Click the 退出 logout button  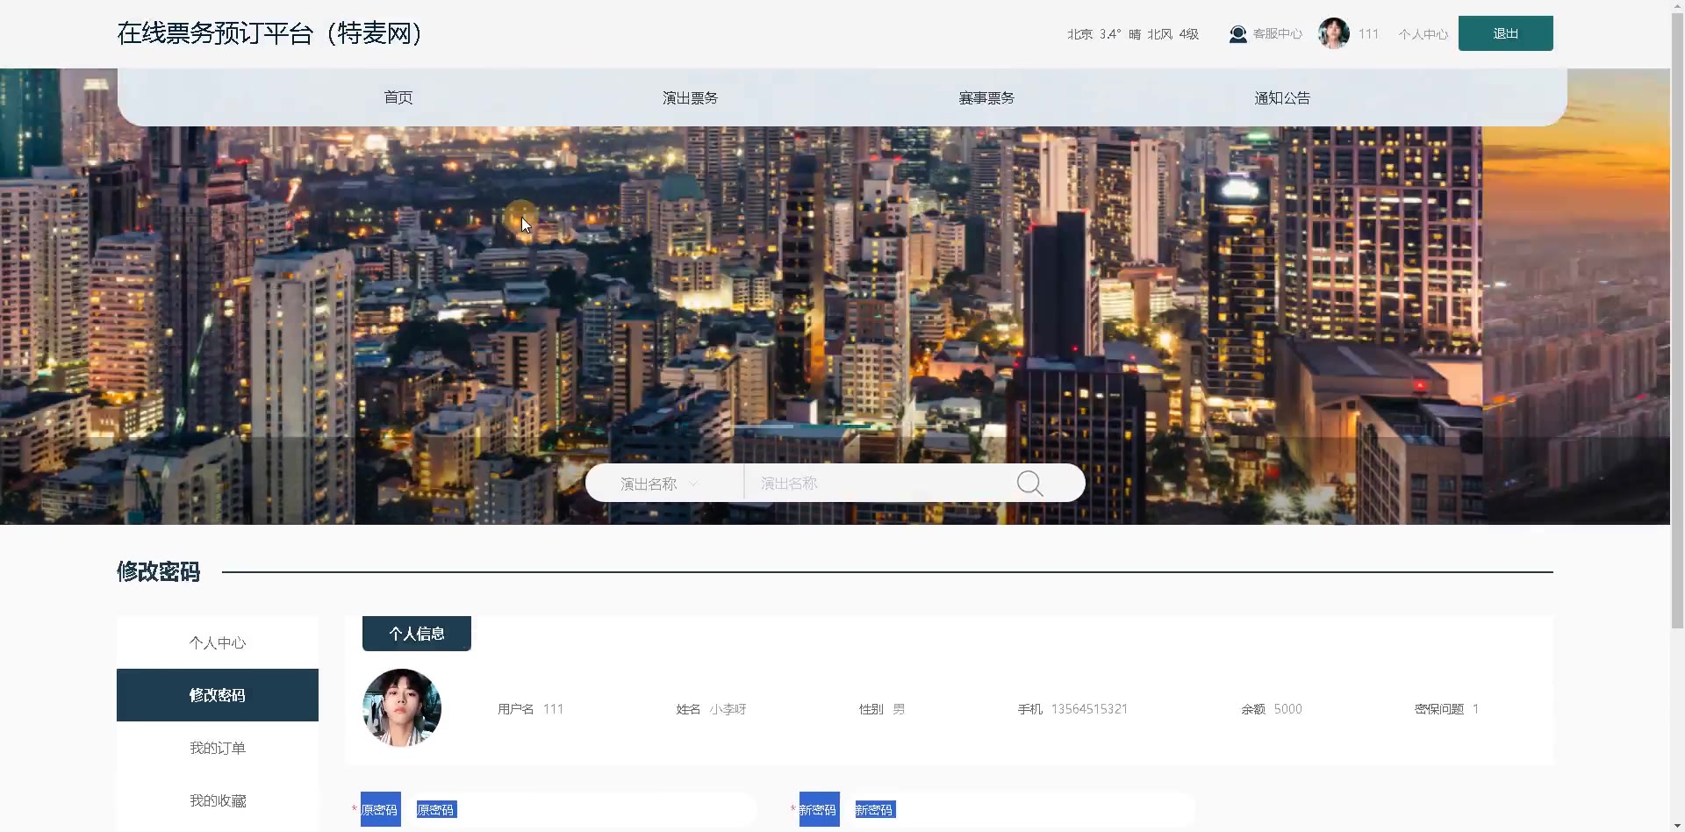pyautogui.click(x=1505, y=33)
